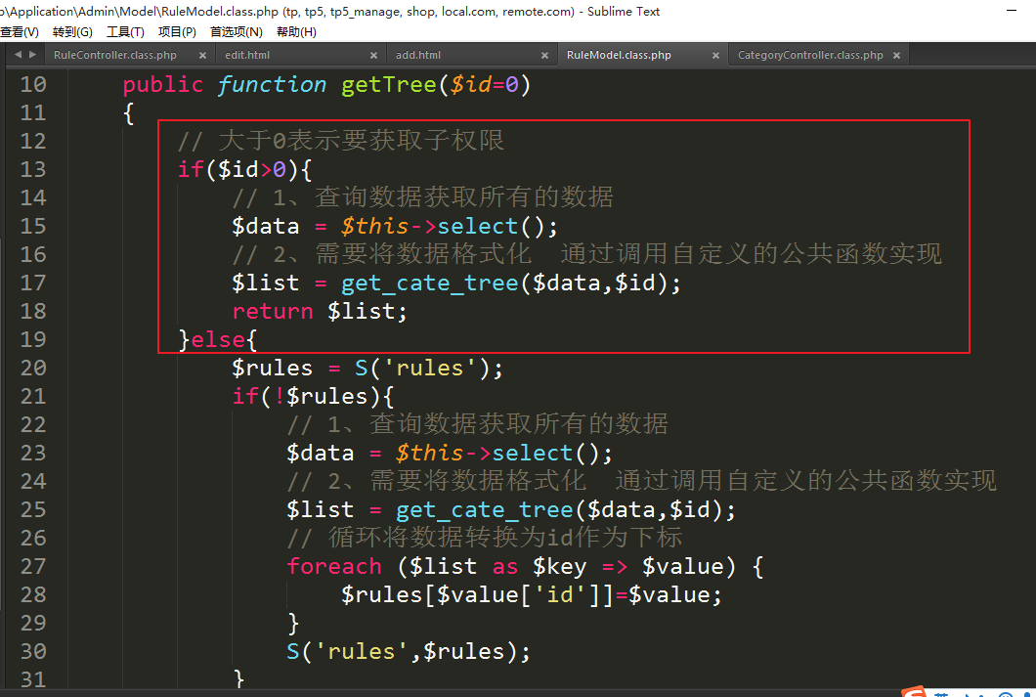1036x697 pixels.
Task: Close the active RuleModel.class.php tab
Action: click(714, 56)
